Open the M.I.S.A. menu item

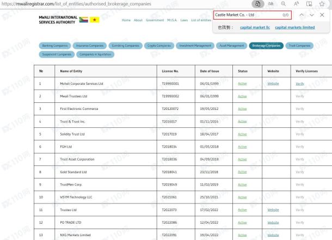point(172,20)
